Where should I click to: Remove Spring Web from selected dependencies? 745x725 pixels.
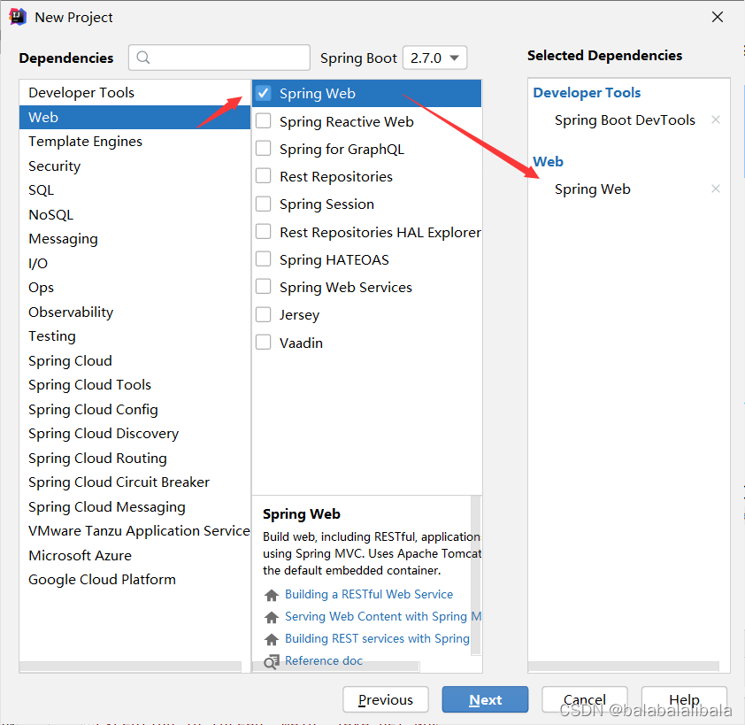click(716, 189)
